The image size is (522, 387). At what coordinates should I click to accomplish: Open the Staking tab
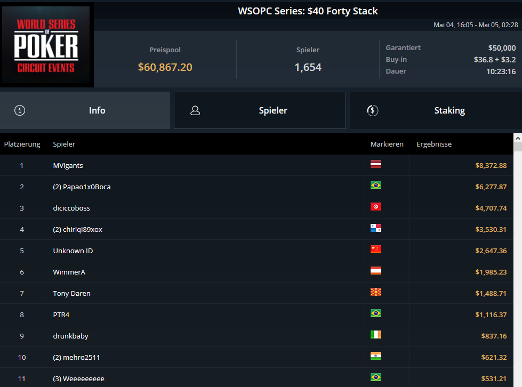(436, 110)
